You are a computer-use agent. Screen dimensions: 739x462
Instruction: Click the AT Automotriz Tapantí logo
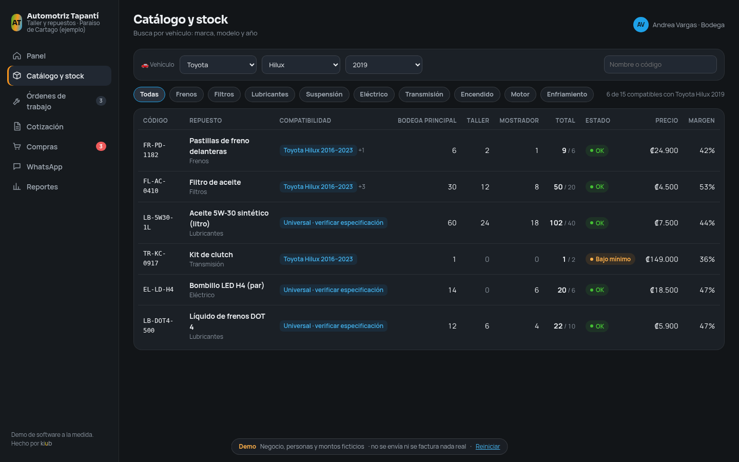(x=17, y=23)
